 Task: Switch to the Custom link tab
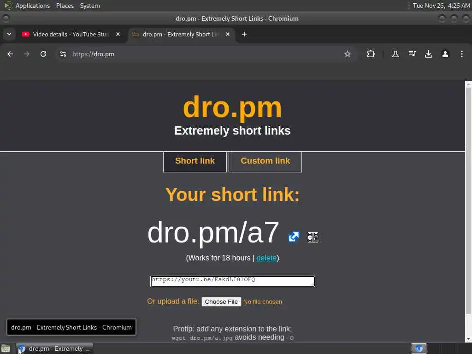pos(265,162)
